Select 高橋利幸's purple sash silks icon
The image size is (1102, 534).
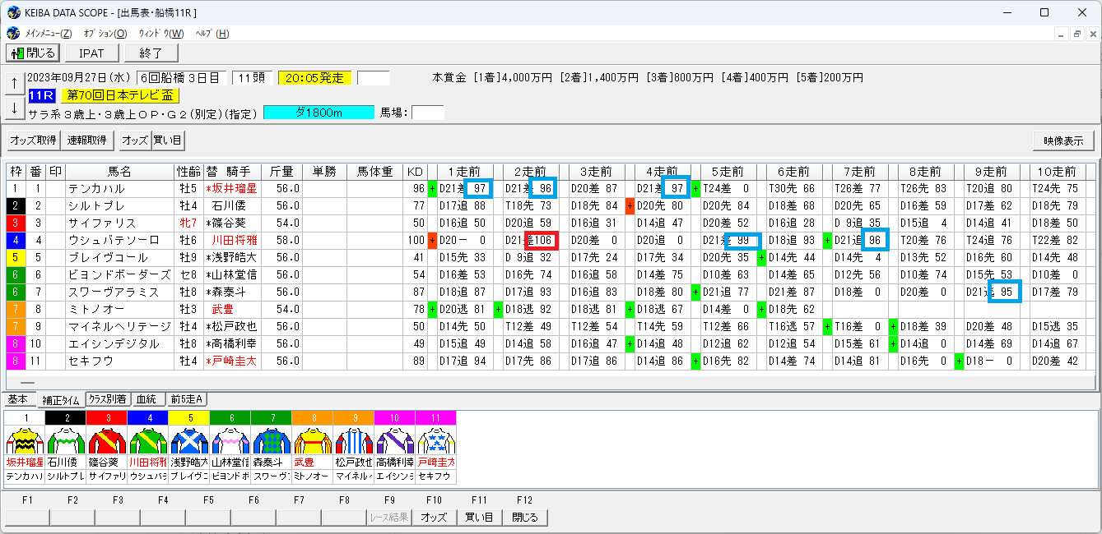[394, 440]
